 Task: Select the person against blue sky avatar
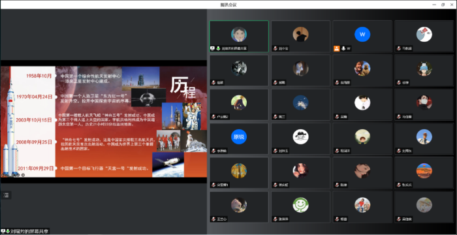424,136
